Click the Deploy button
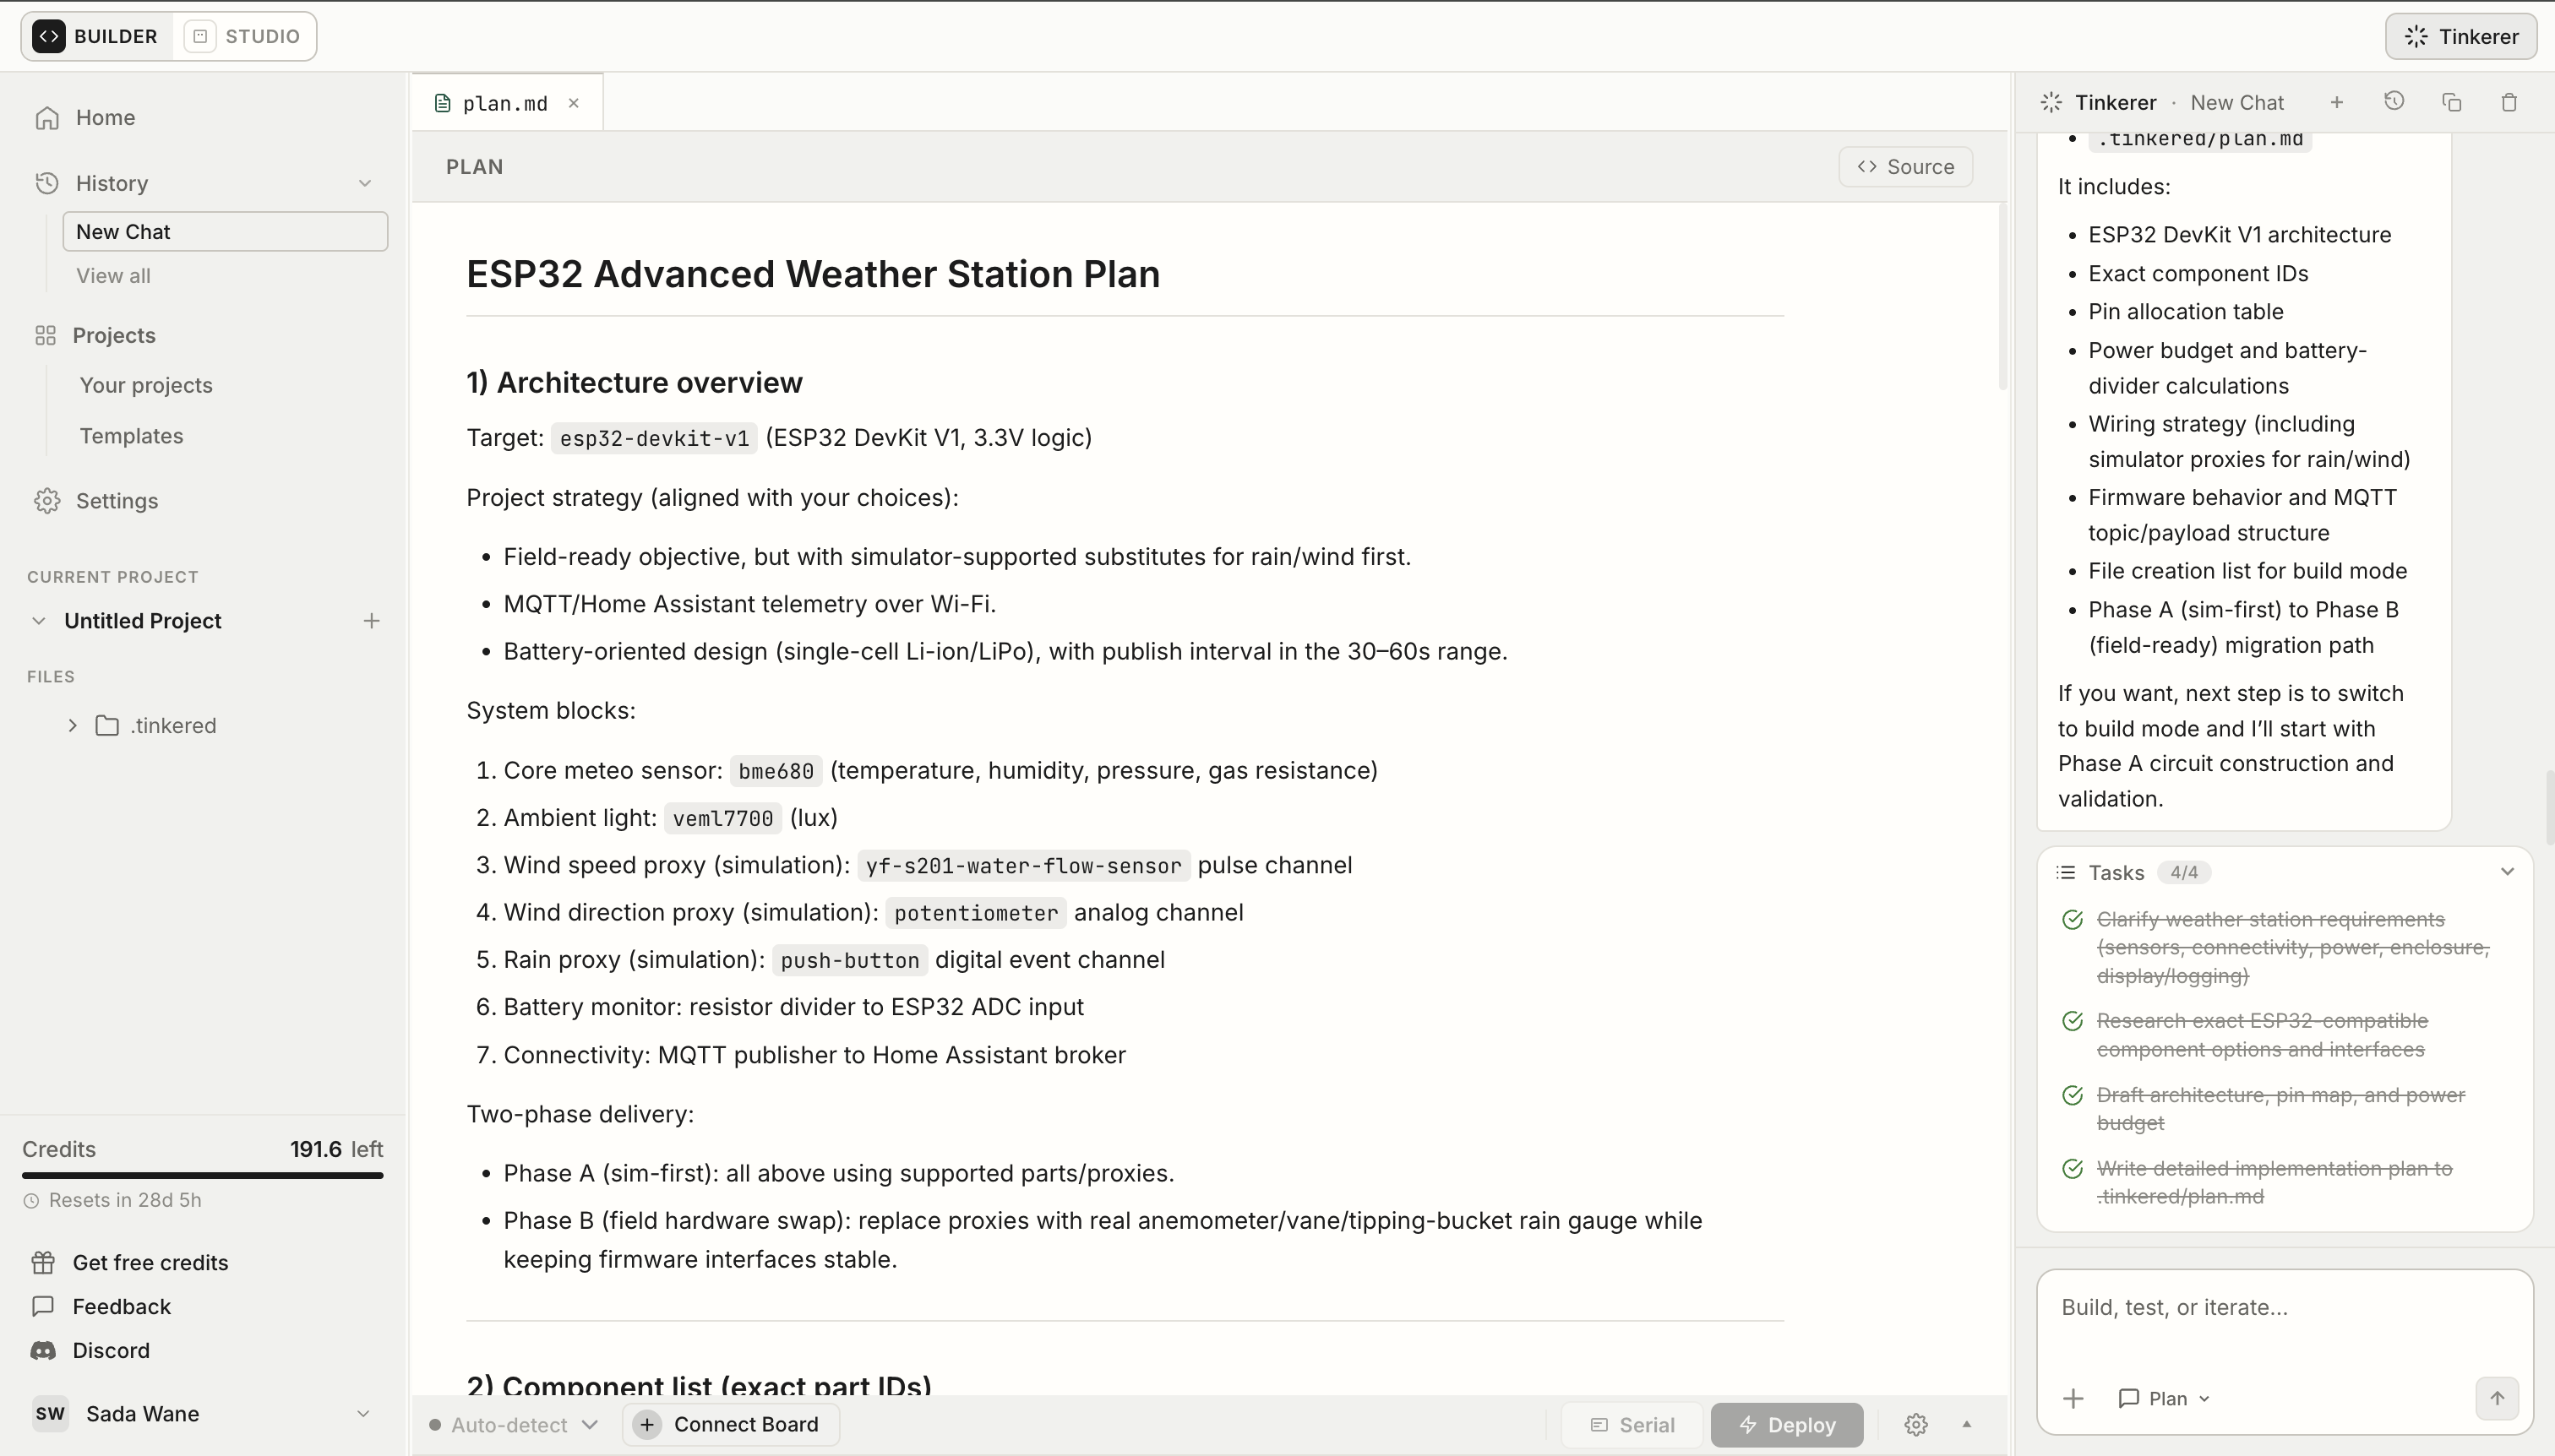 1787,1424
